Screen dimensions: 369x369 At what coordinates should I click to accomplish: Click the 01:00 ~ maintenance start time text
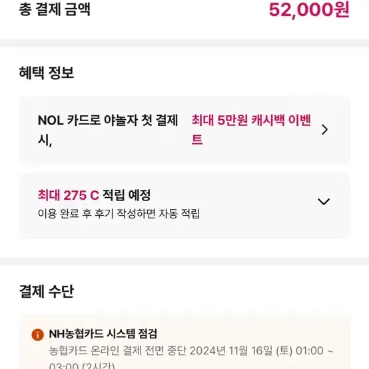[314, 350]
